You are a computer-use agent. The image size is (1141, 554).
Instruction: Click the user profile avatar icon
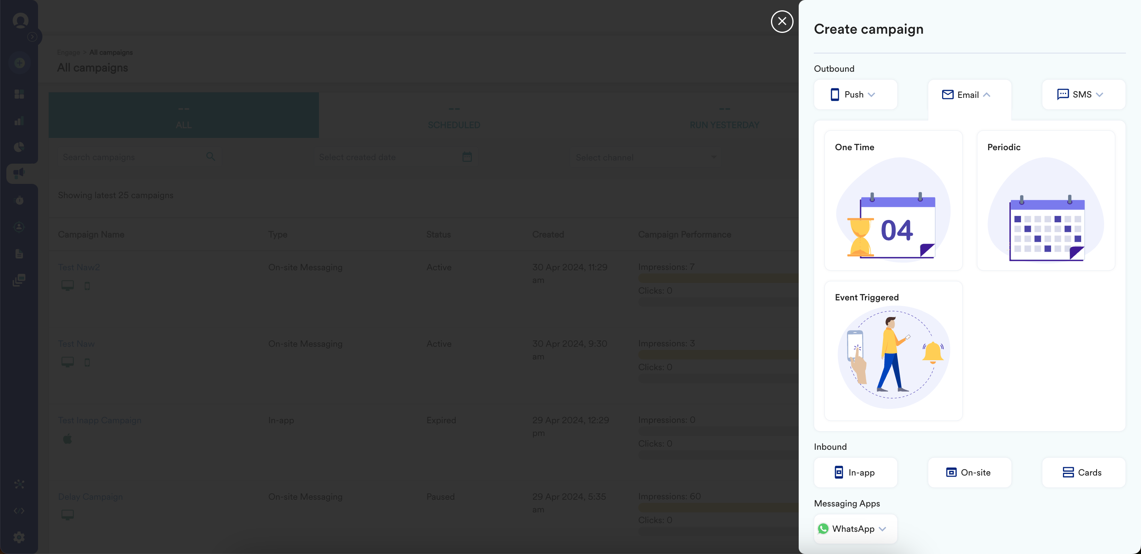(x=20, y=20)
